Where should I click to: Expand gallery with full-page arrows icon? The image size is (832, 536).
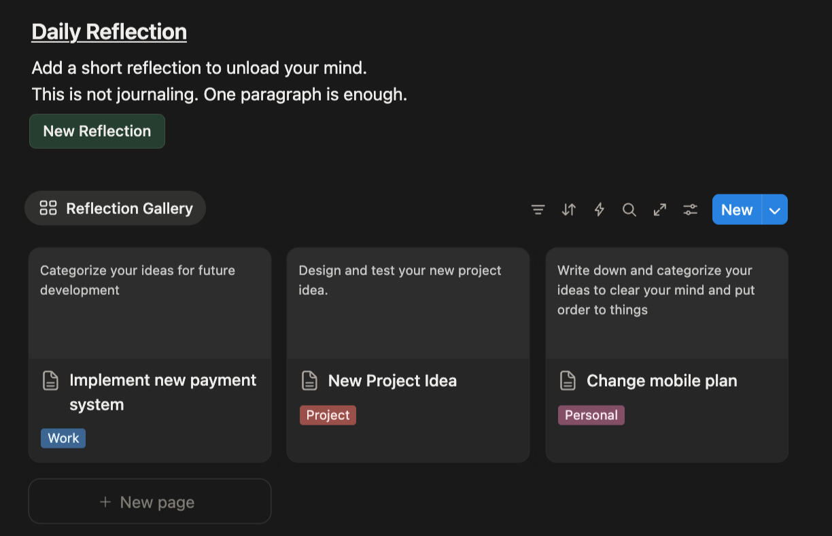click(x=660, y=210)
